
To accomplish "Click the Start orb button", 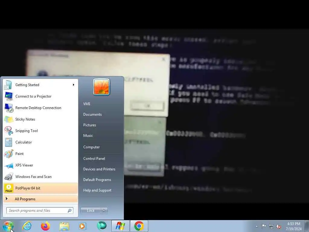I will pyautogui.click(x=8, y=226).
